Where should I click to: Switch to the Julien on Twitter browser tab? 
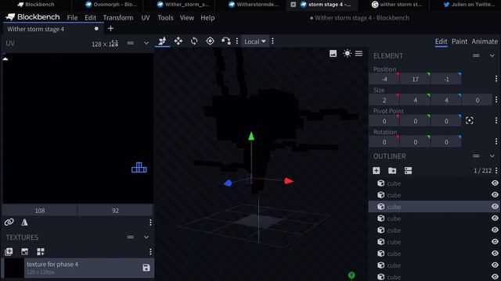[469, 5]
